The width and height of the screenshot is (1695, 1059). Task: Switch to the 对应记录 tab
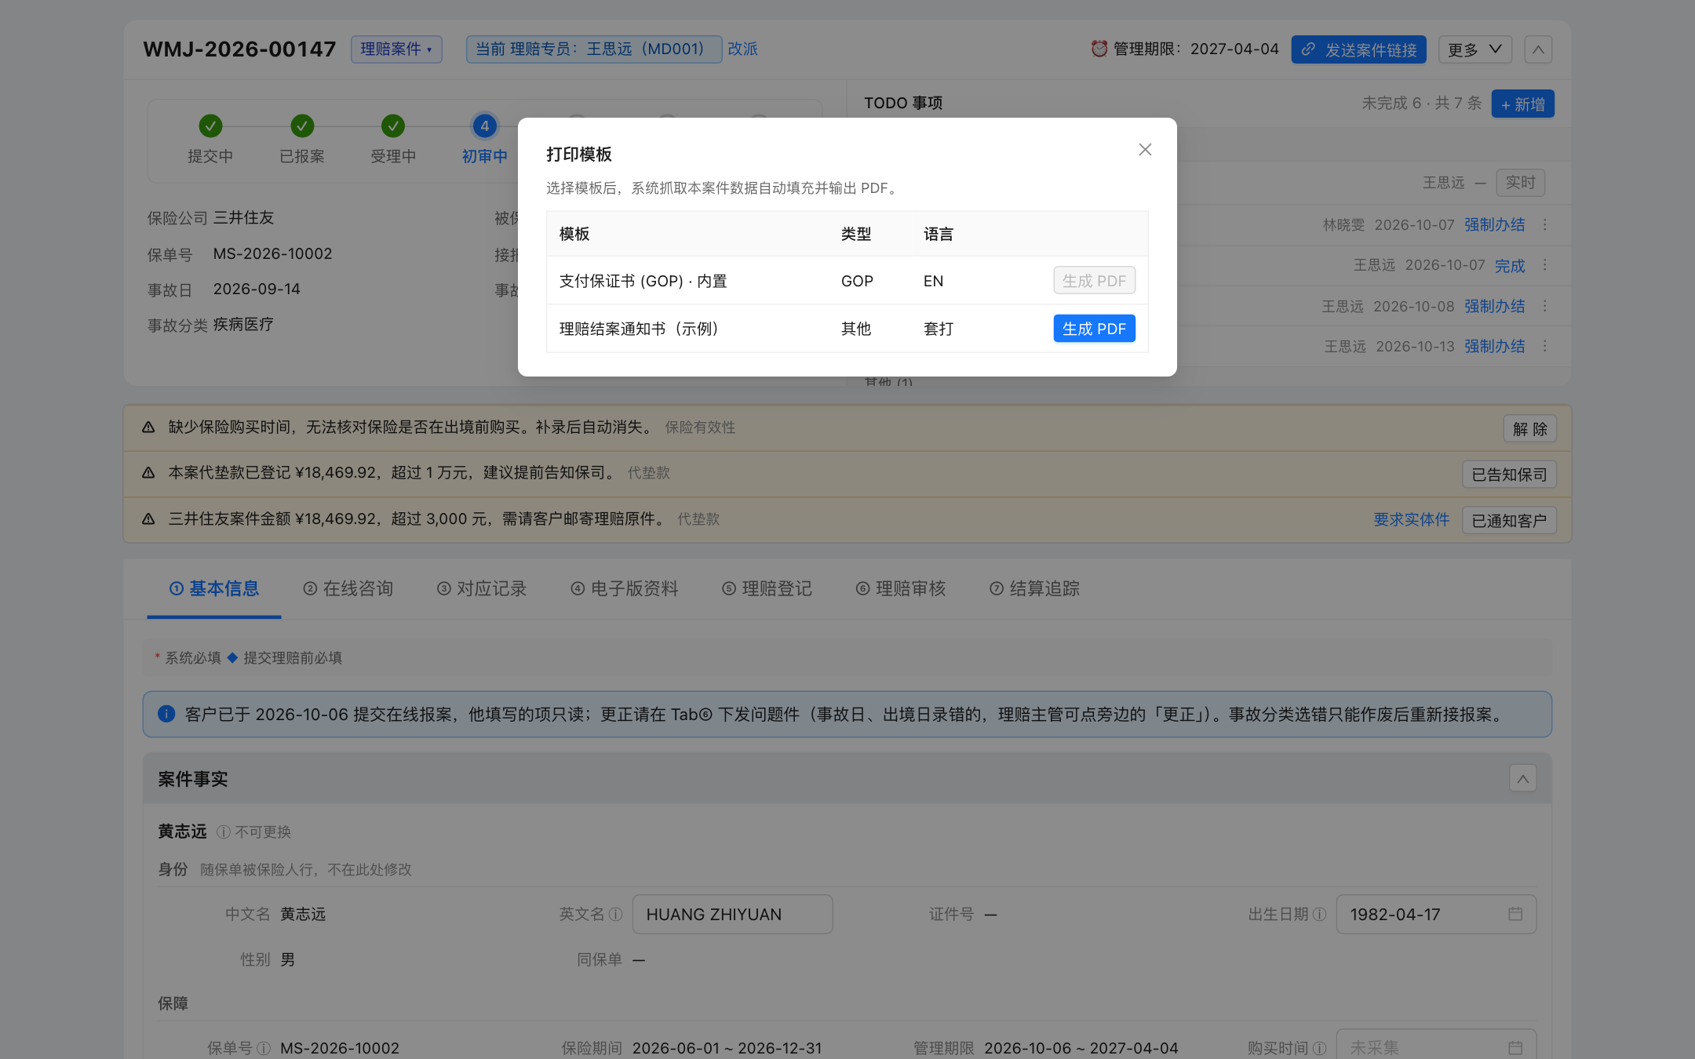(482, 589)
